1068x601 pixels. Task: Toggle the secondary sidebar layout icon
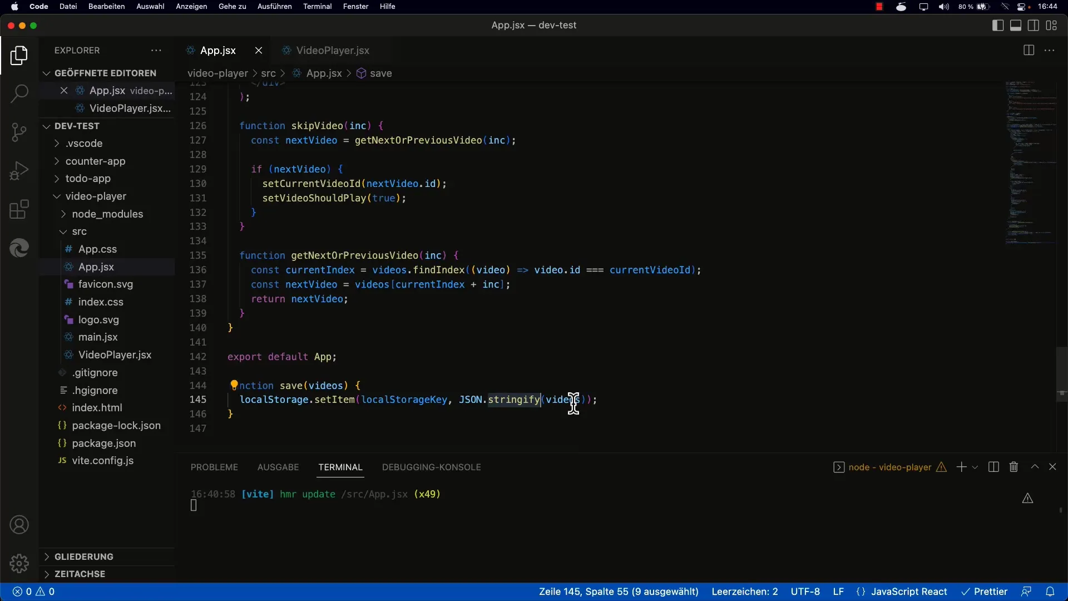1034,26
